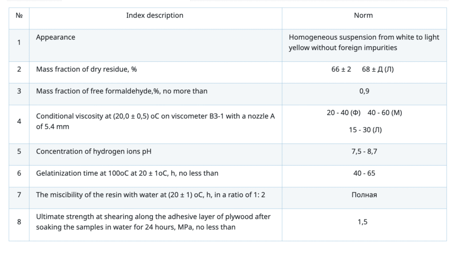Select the "Полная" norm cell
455x254 pixels.
pos(364,195)
